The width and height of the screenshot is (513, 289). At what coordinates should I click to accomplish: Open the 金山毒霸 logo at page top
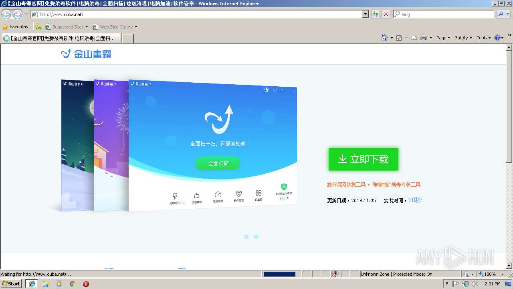tap(86, 54)
